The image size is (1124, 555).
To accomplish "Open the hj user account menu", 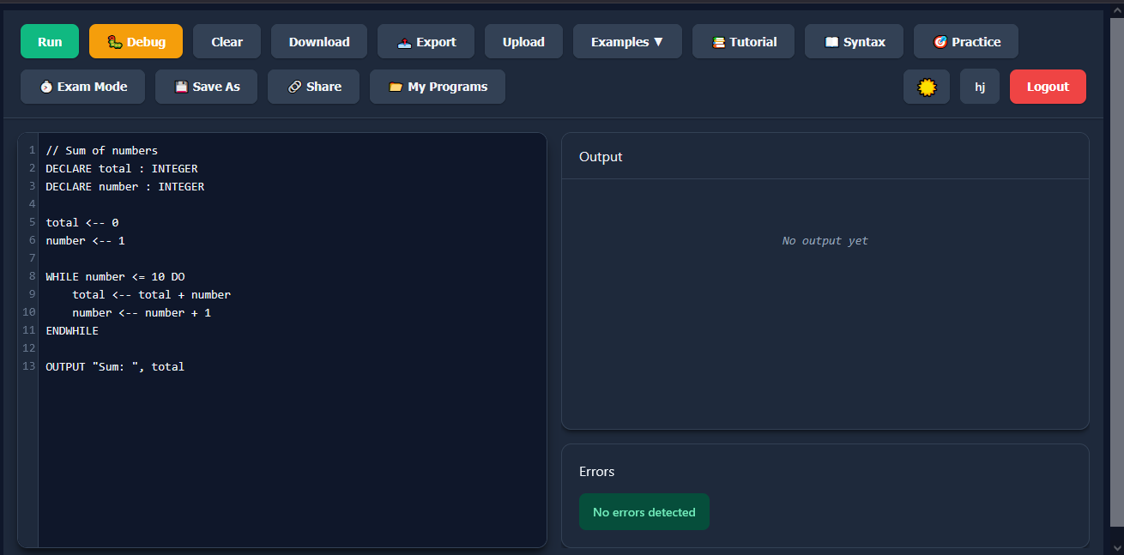I will (980, 86).
